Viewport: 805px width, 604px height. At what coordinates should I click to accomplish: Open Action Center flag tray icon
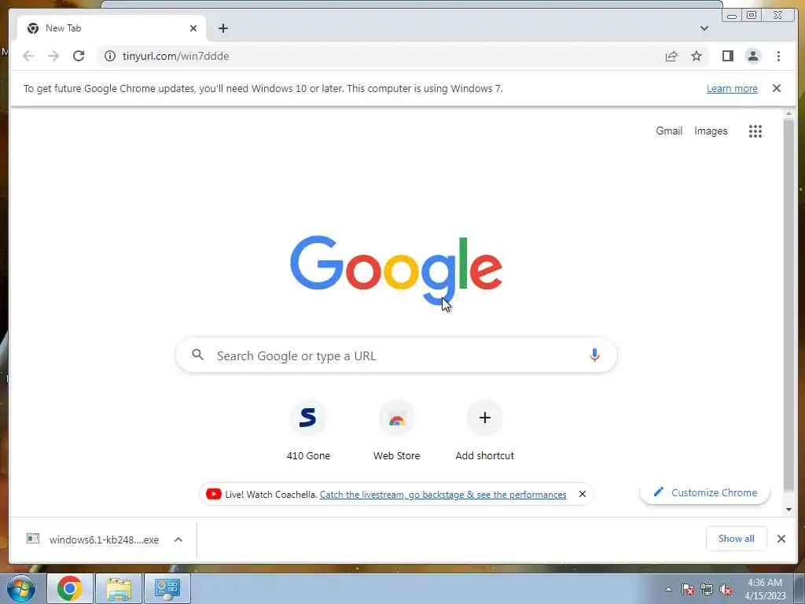[688, 589]
